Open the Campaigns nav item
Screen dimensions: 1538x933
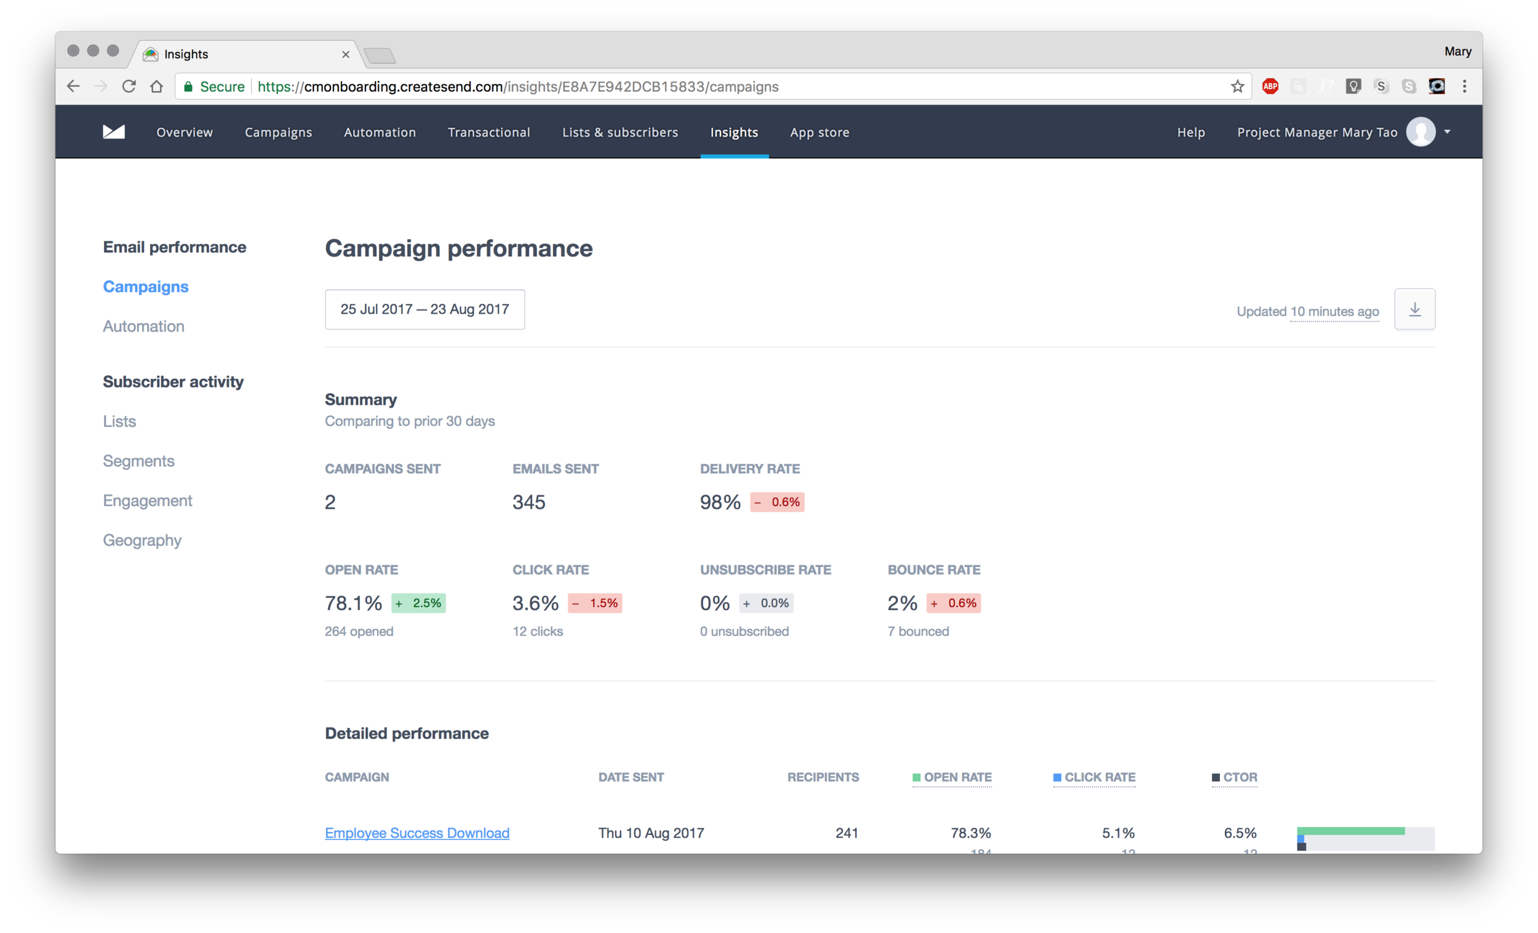279,132
